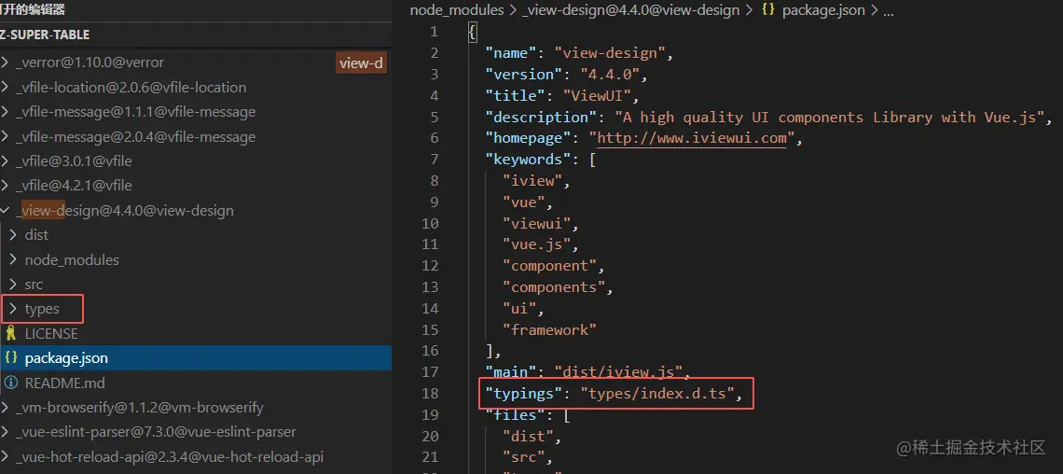Click the open editors section header
Viewport: 1063px width, 474px height.
click(x=33, y=10)
